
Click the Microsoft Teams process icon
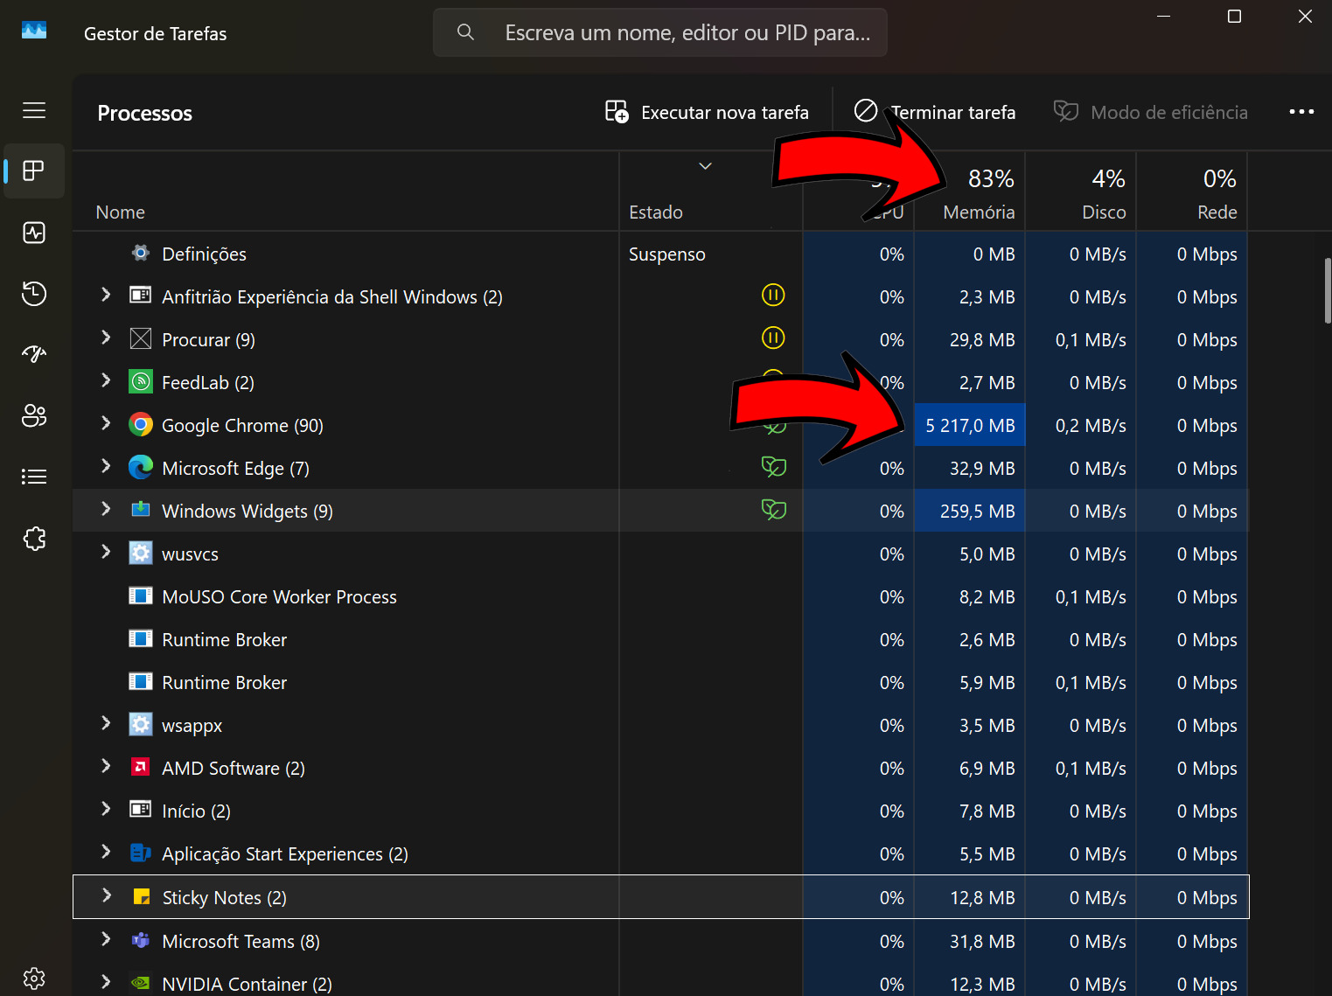click(141, 941)
